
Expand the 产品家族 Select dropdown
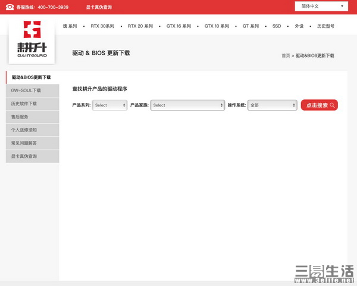point(187,105)
